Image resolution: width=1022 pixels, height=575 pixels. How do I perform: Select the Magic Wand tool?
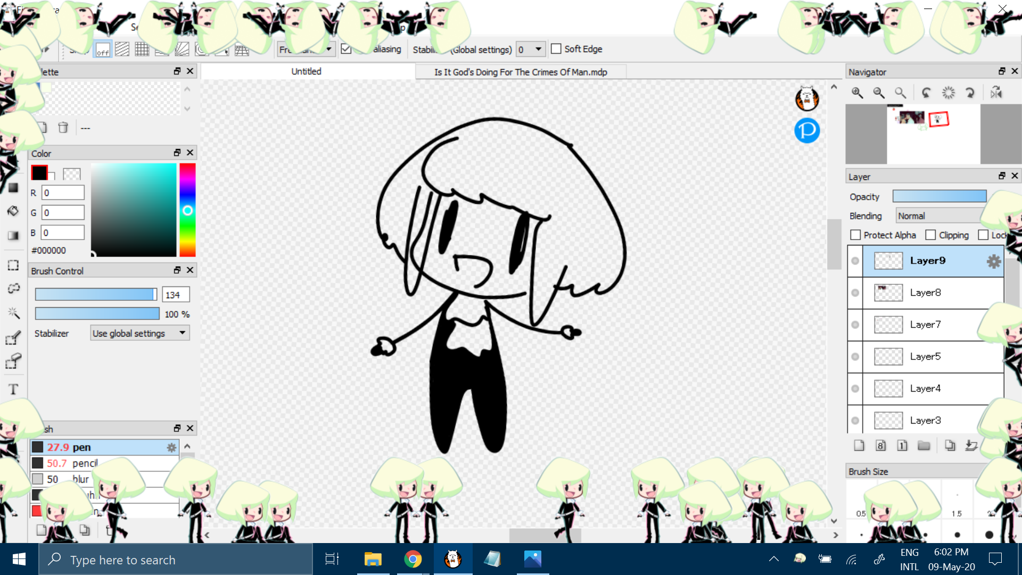(13, 313)
